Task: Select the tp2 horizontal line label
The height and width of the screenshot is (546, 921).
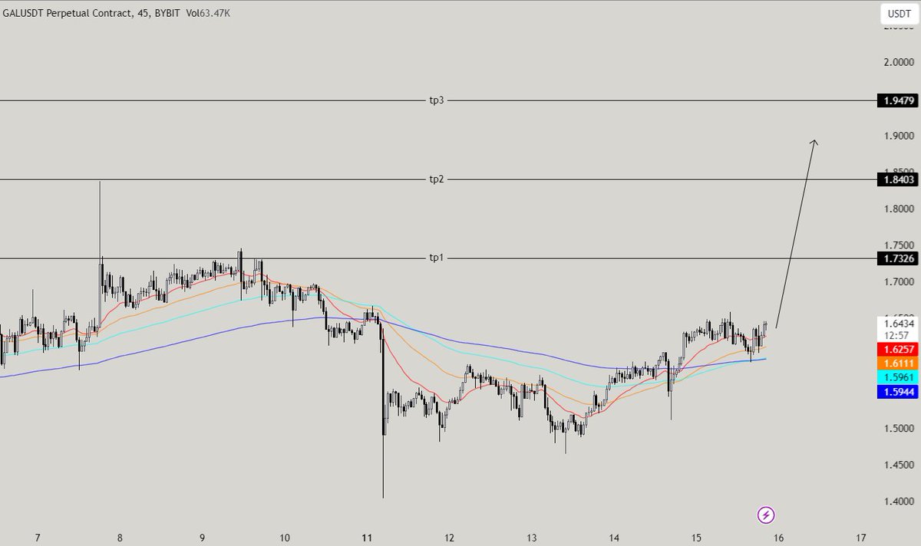Action: pyautogui.click(x=437, y=179)
